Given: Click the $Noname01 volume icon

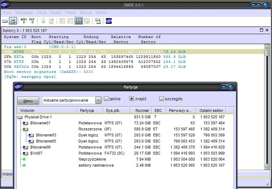Looking at the screenshot, I should point(26,123).
